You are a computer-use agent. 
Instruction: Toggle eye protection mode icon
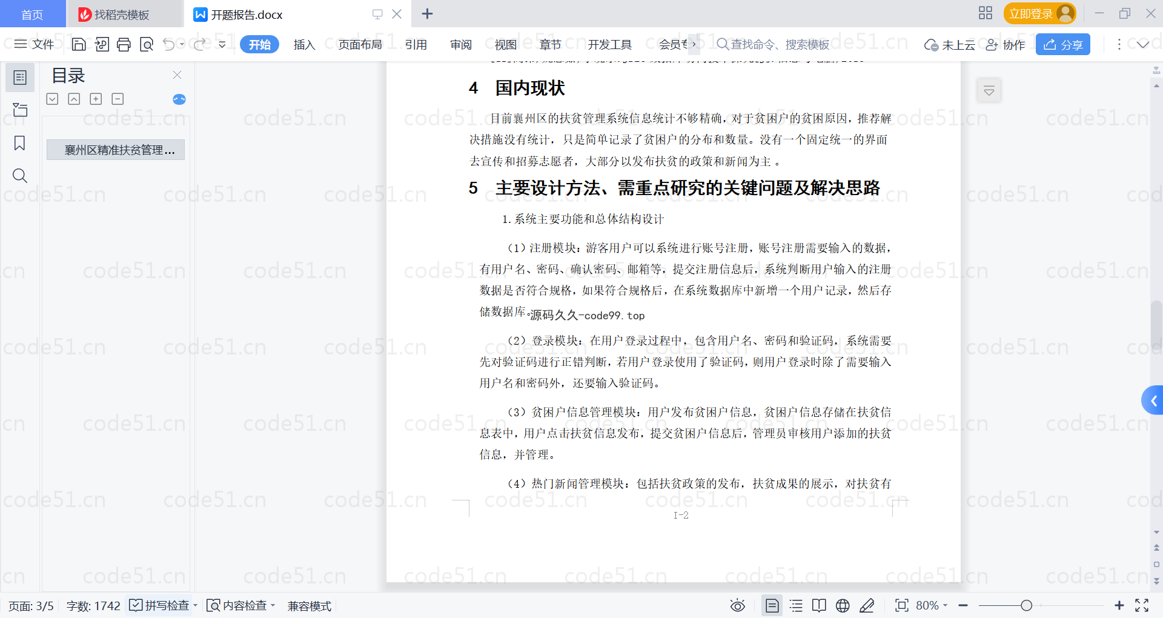pos(737,605)
